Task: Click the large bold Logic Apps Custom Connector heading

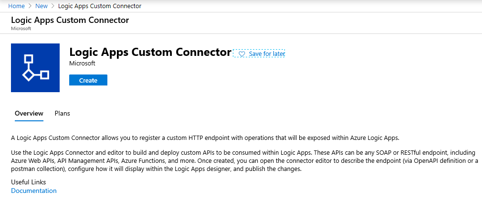Action: click(150, 52)
